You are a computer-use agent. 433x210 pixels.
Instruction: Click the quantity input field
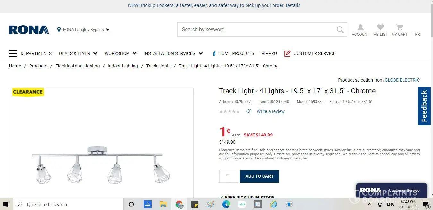(229, 176)
